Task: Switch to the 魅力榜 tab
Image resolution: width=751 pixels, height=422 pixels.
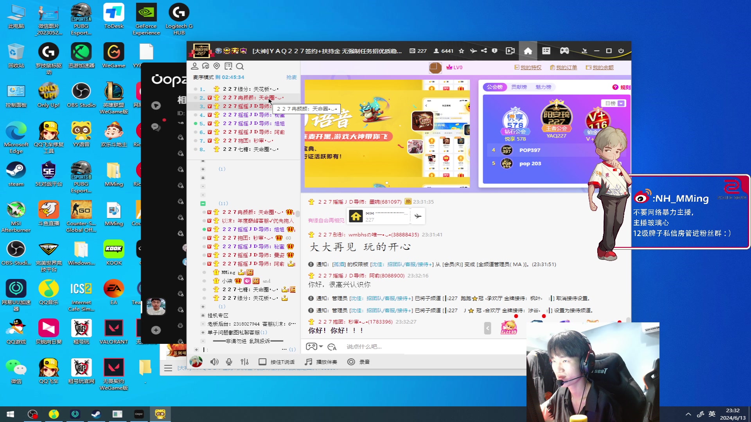Action: pyautogui.click(x=543, y=87)
